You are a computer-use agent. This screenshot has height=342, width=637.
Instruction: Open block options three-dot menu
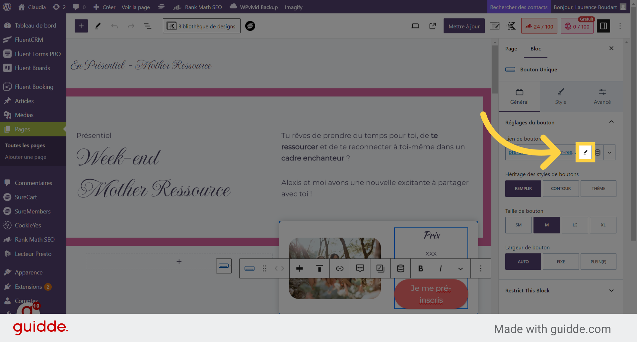pyautogui.click(x=481, y=268)
